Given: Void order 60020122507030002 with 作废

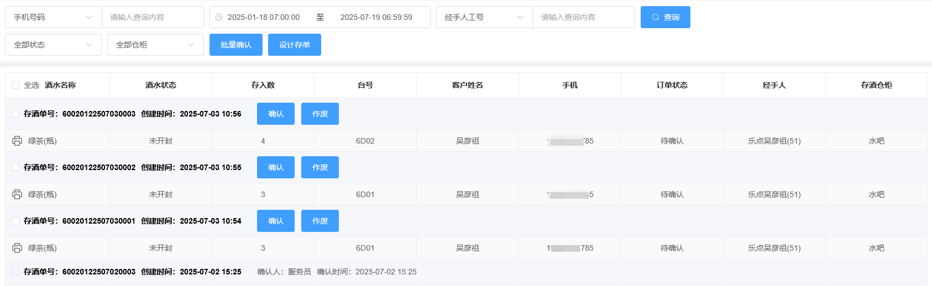Looking at the screenshot, I should 320,167.
